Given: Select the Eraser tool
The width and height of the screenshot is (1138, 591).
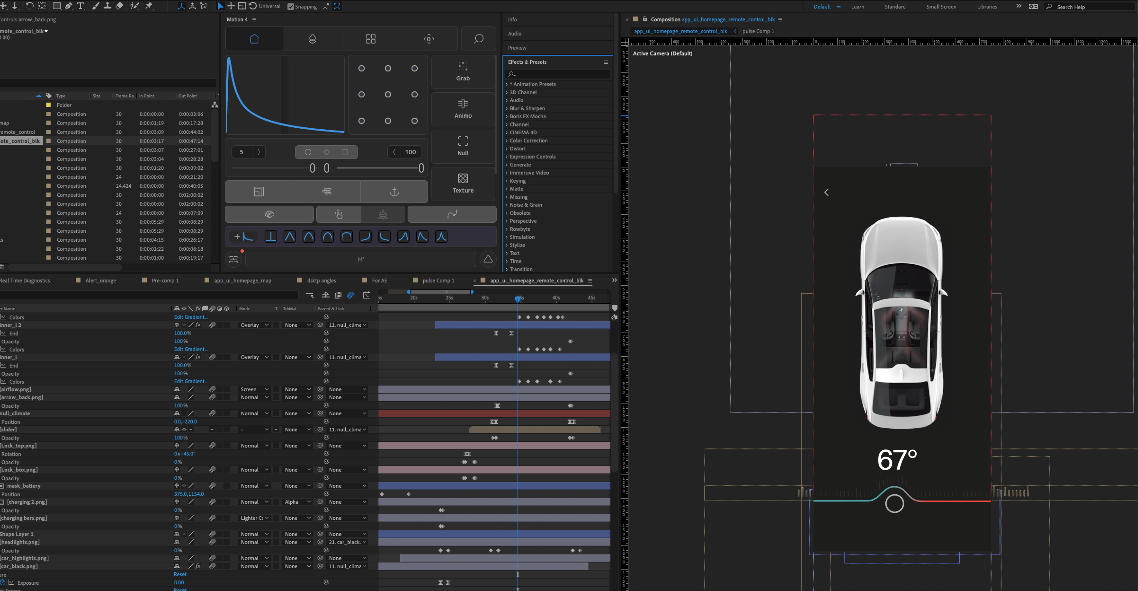Looking at the screenshot, I should 119,6.
